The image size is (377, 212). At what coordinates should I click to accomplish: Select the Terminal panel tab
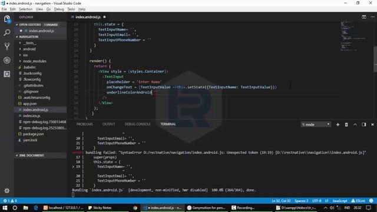[x=168, y=124]
